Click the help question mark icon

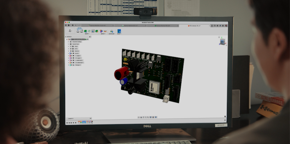[x=223, y=26]
